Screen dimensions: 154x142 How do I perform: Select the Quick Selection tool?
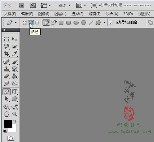click(x=15, y=46)
